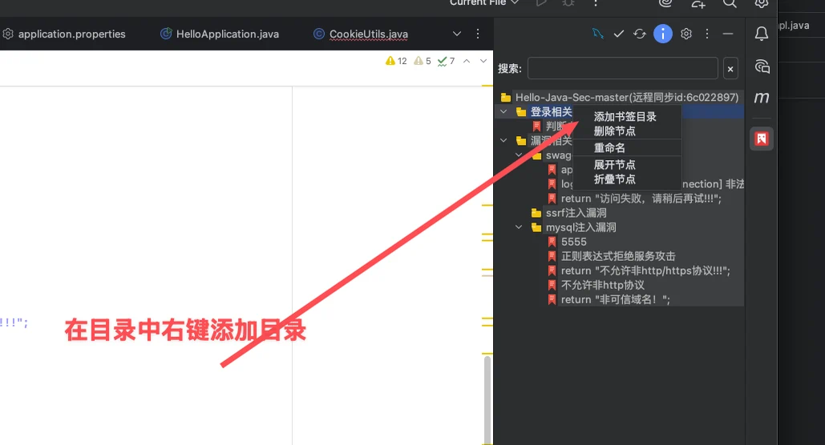This screenshot has height=445, width=825.
Task: Choose 添加书签目录 from the context menu
Action: click(x=625, y=117)
